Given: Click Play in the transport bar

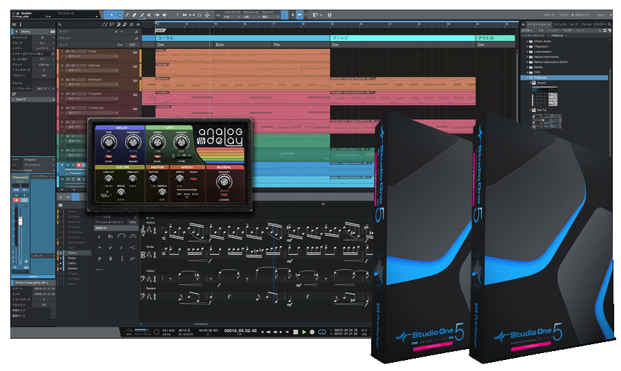Looking at the screenshot, I should pos(304,332).
